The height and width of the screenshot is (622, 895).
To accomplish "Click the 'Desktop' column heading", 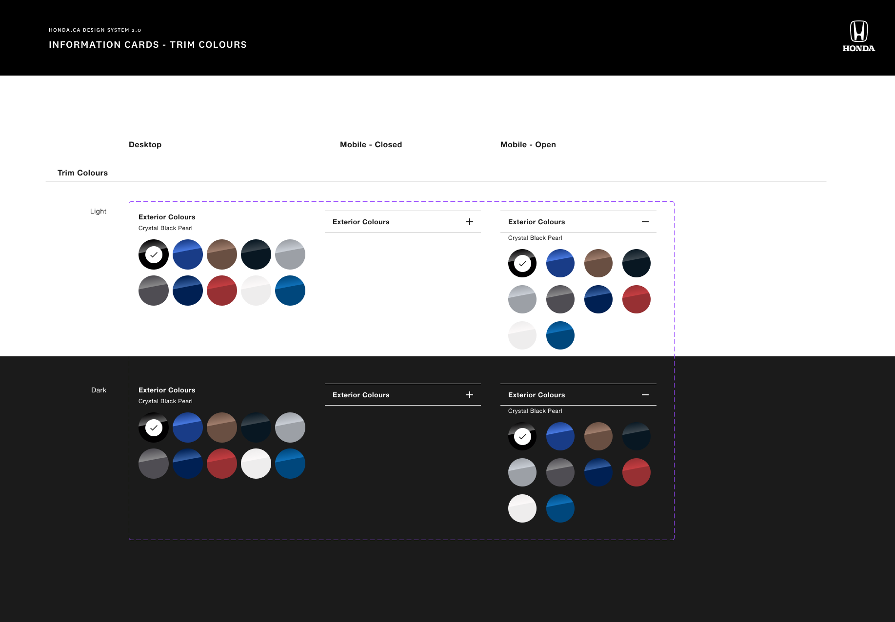I will [x=145, y=145].
